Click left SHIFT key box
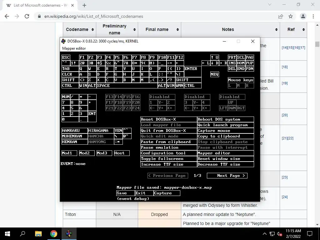 70,80
